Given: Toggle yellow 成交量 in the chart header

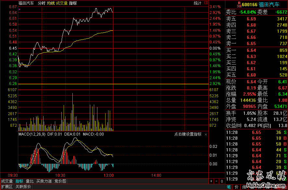Looking at the screenshot, I should [62, 3].
